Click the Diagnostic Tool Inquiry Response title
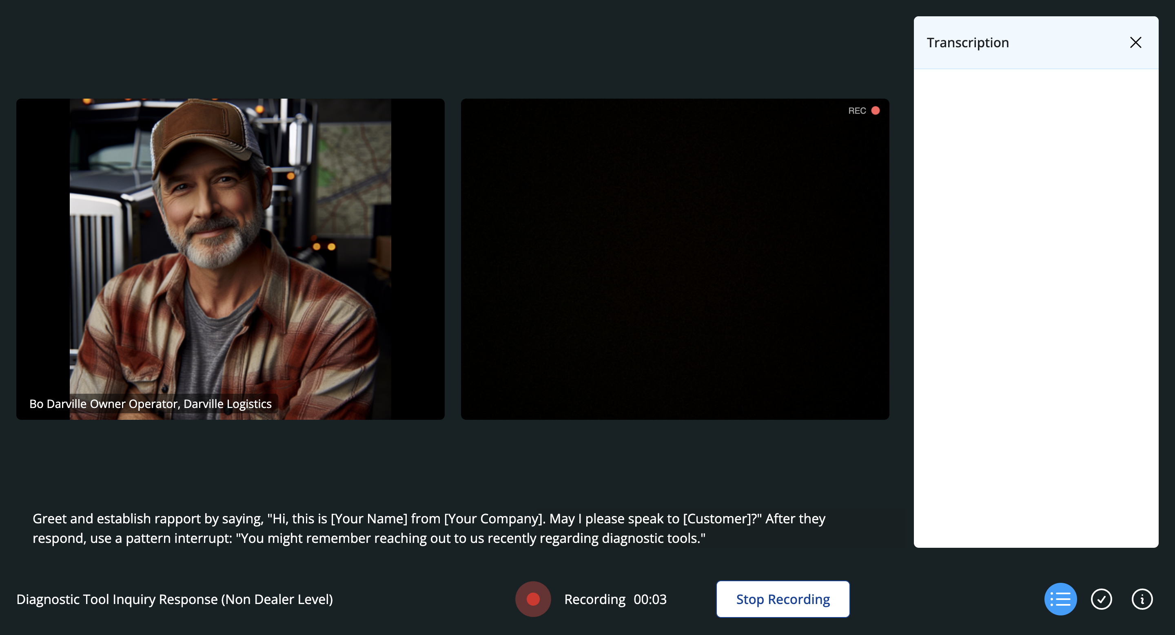Image resolution: width=1175 pixels, height=635 pixels. coord(175,599)
